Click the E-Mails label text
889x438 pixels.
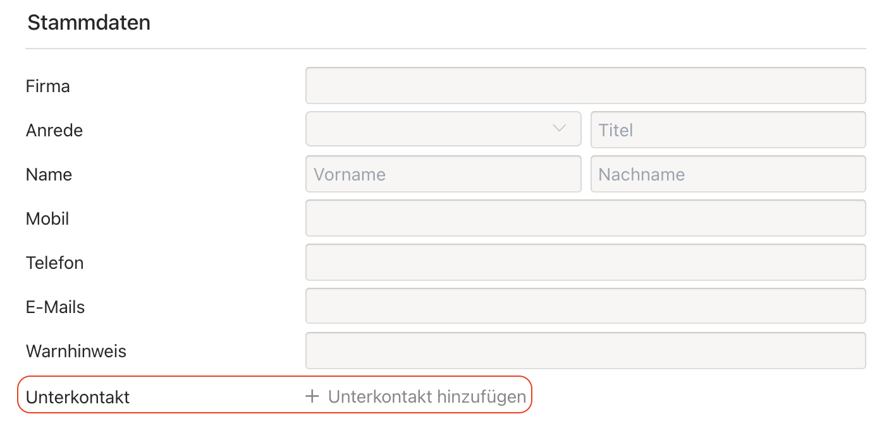click(56, 307)
